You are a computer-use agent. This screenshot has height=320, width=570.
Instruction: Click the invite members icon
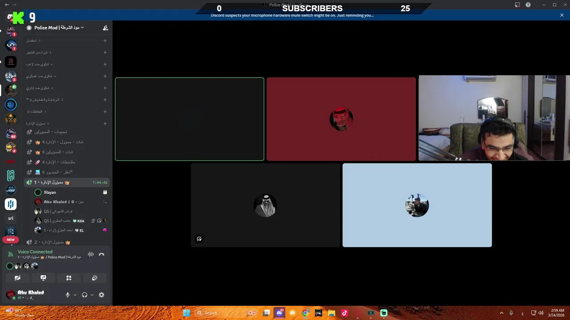(x=106, y=28)
